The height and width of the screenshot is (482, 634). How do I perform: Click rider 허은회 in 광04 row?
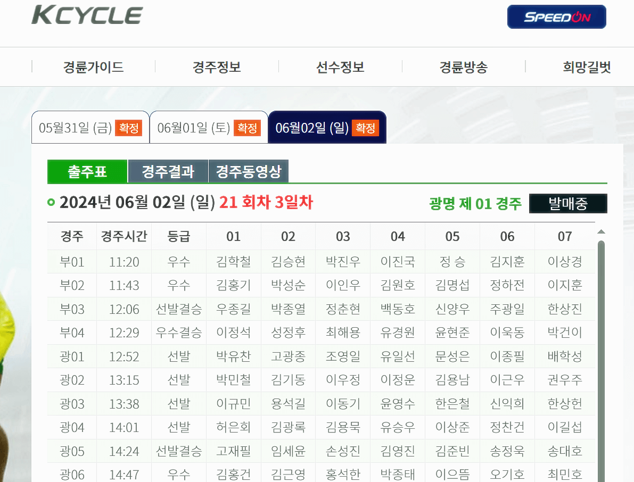pyautogui.click(x=233, y=427)
